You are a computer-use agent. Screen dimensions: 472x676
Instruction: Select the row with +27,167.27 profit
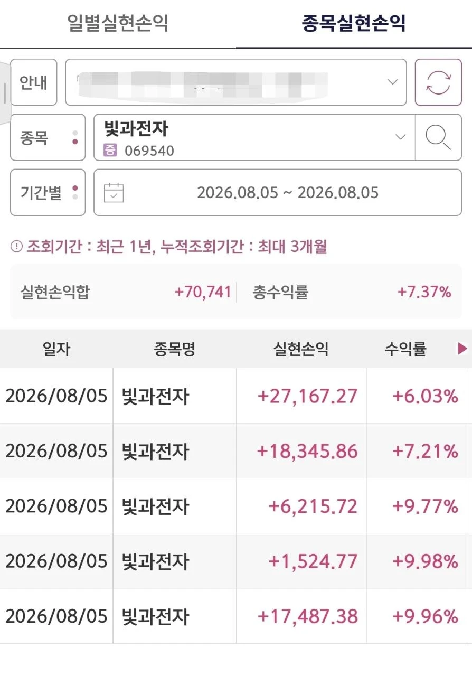(x=236, y=396)
